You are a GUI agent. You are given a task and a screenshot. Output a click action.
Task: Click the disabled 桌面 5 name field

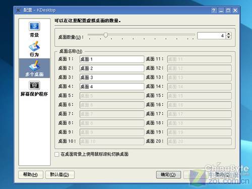click(112, 96)
